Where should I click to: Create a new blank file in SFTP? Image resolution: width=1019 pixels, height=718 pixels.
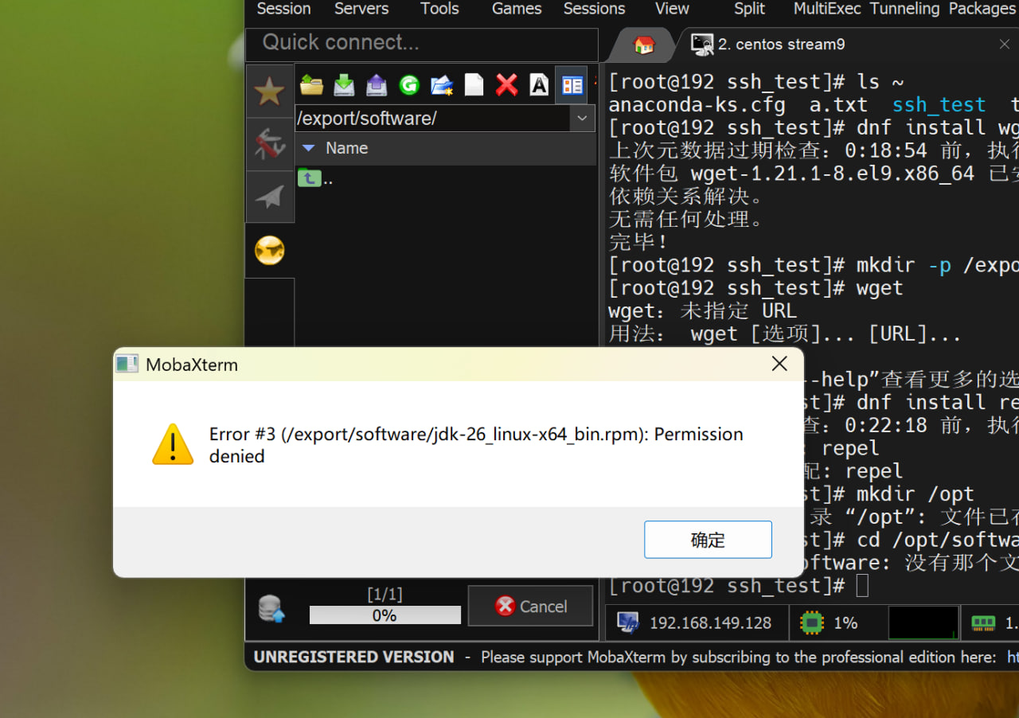(474, 84)
